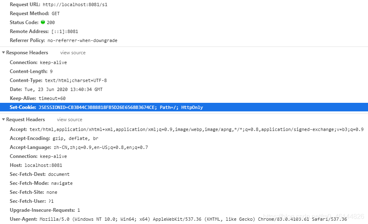Click the Accept-Encoding gzip, deflate, br row
The width and height of the screenshot is (368, 224).
pyautogui.click(x=54, y=138)
